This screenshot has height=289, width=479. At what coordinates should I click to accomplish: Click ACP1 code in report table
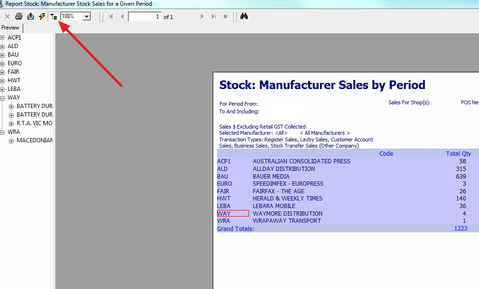(224, 161)
